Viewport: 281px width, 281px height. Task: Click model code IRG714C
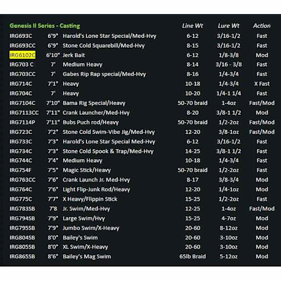[x=21, y=84]
